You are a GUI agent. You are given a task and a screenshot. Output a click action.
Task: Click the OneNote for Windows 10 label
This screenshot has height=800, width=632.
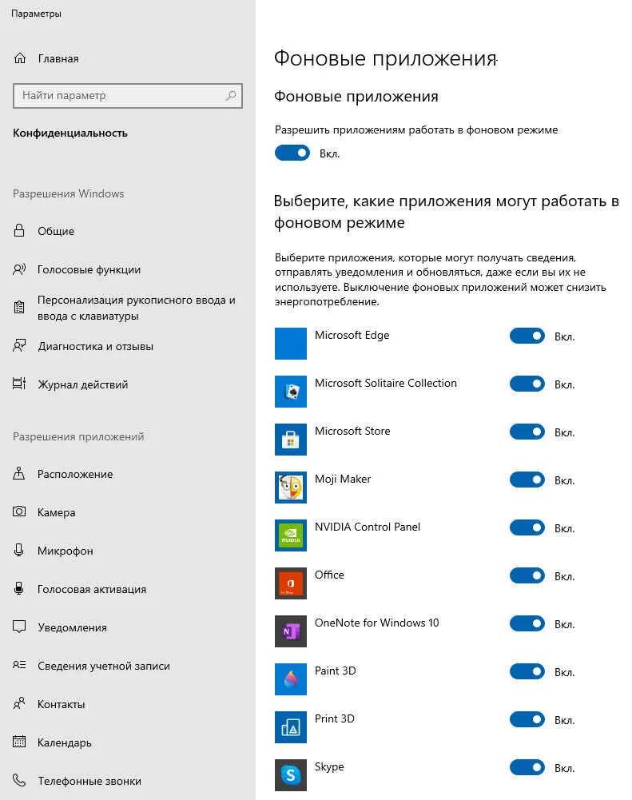376,623
